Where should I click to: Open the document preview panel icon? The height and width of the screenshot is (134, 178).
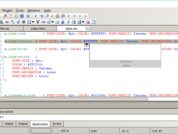16,16
